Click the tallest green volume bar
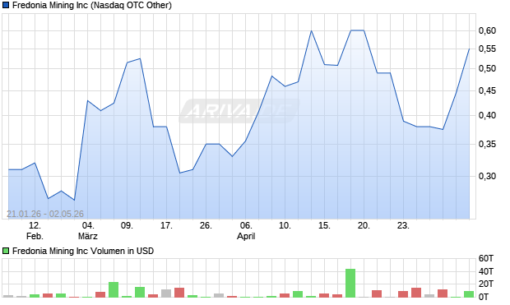Viewport: 510px width, 305px height. click(350, 283)
